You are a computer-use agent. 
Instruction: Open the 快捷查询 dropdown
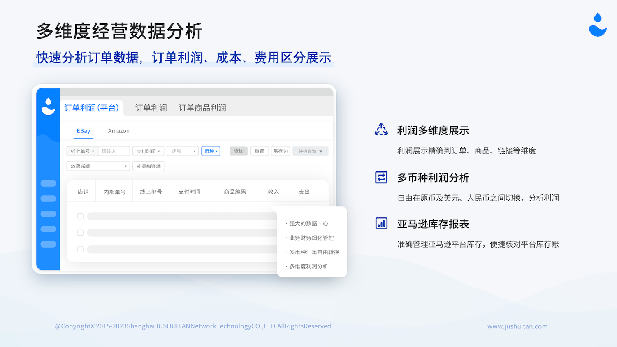311,151
